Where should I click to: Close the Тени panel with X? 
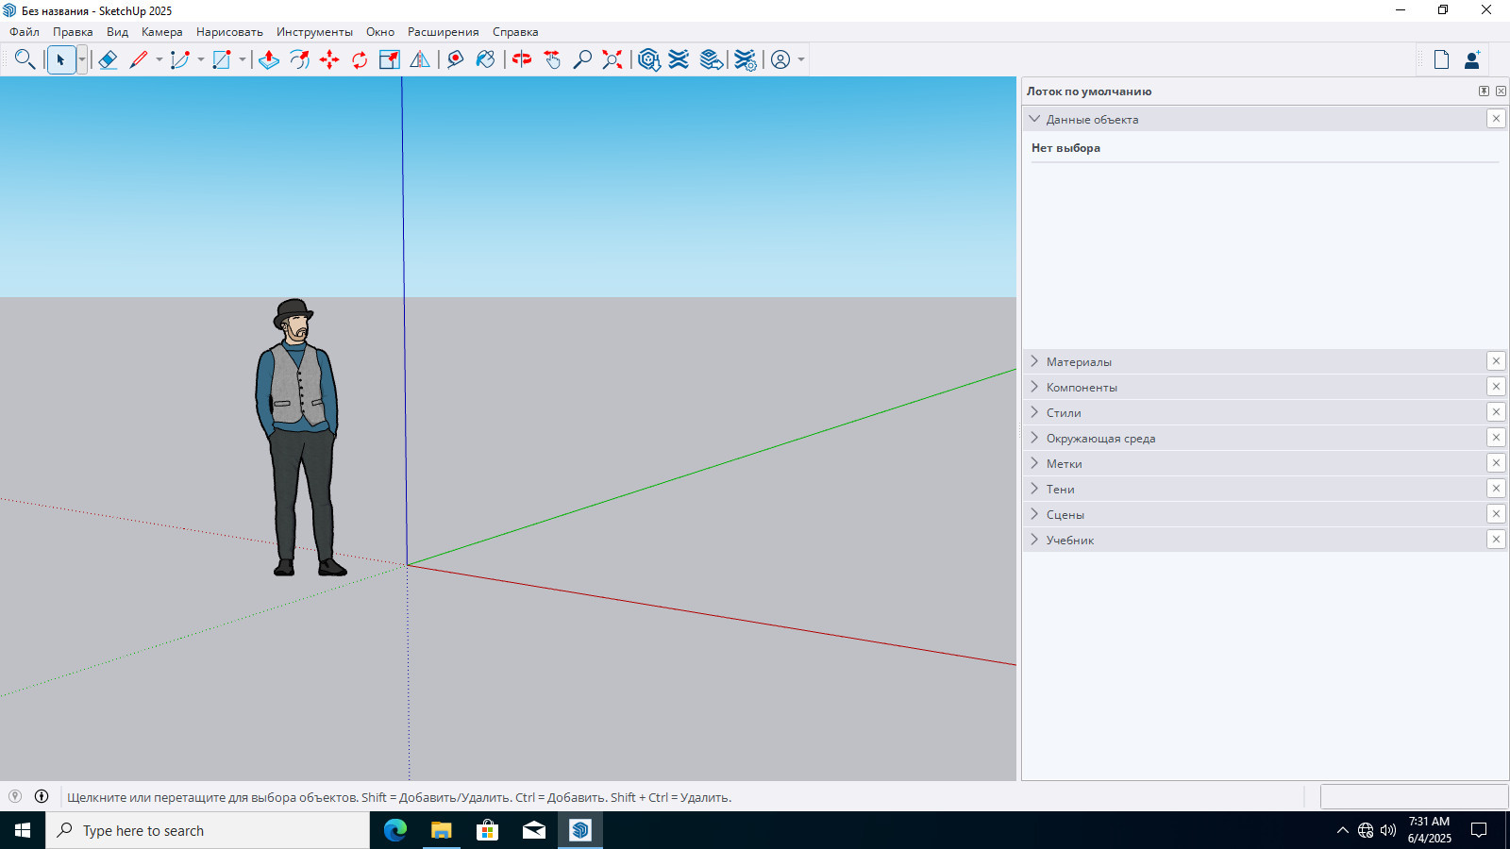coord(1496,489)
